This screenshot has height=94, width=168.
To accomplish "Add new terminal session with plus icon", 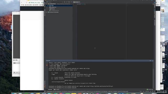I will [47, 63].
